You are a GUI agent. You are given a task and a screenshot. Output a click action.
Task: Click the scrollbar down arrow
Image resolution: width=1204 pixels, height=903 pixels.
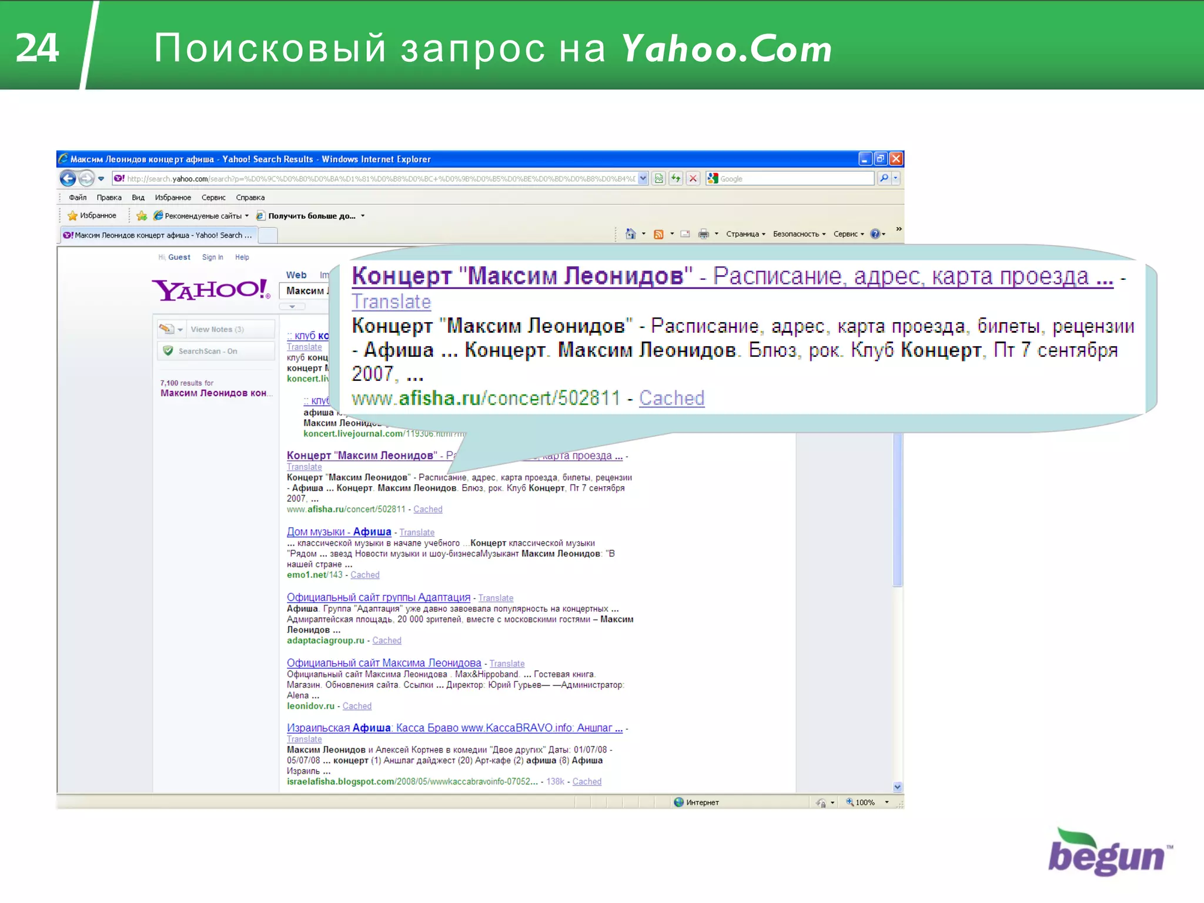click(x=897, y=787)
